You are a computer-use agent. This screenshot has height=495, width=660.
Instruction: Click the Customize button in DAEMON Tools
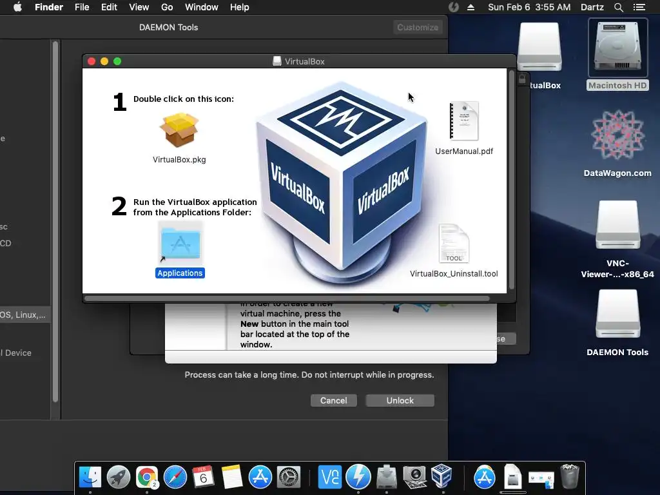418,27
